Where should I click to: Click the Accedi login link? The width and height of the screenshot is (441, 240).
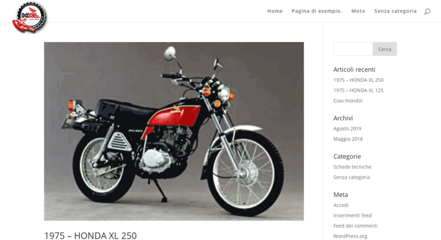341,205
